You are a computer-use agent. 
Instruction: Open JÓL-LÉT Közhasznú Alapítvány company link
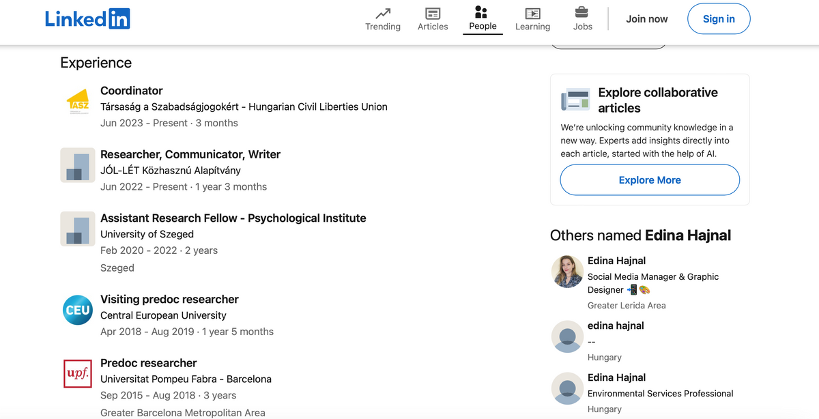[x=171, y=171]
